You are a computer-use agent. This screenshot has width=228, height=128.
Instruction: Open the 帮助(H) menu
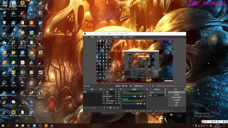131,37
